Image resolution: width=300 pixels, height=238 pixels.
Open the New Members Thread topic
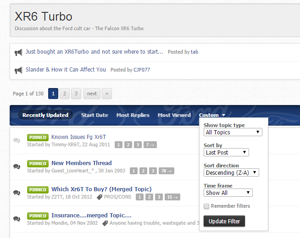tap(82, 163)
